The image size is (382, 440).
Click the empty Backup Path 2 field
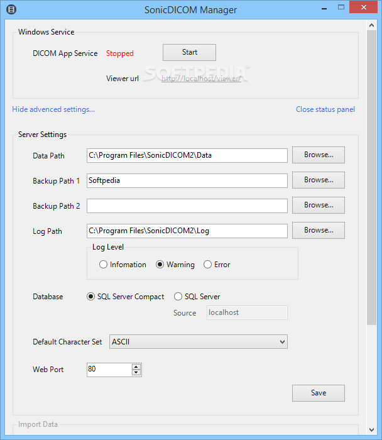[187, 206]
